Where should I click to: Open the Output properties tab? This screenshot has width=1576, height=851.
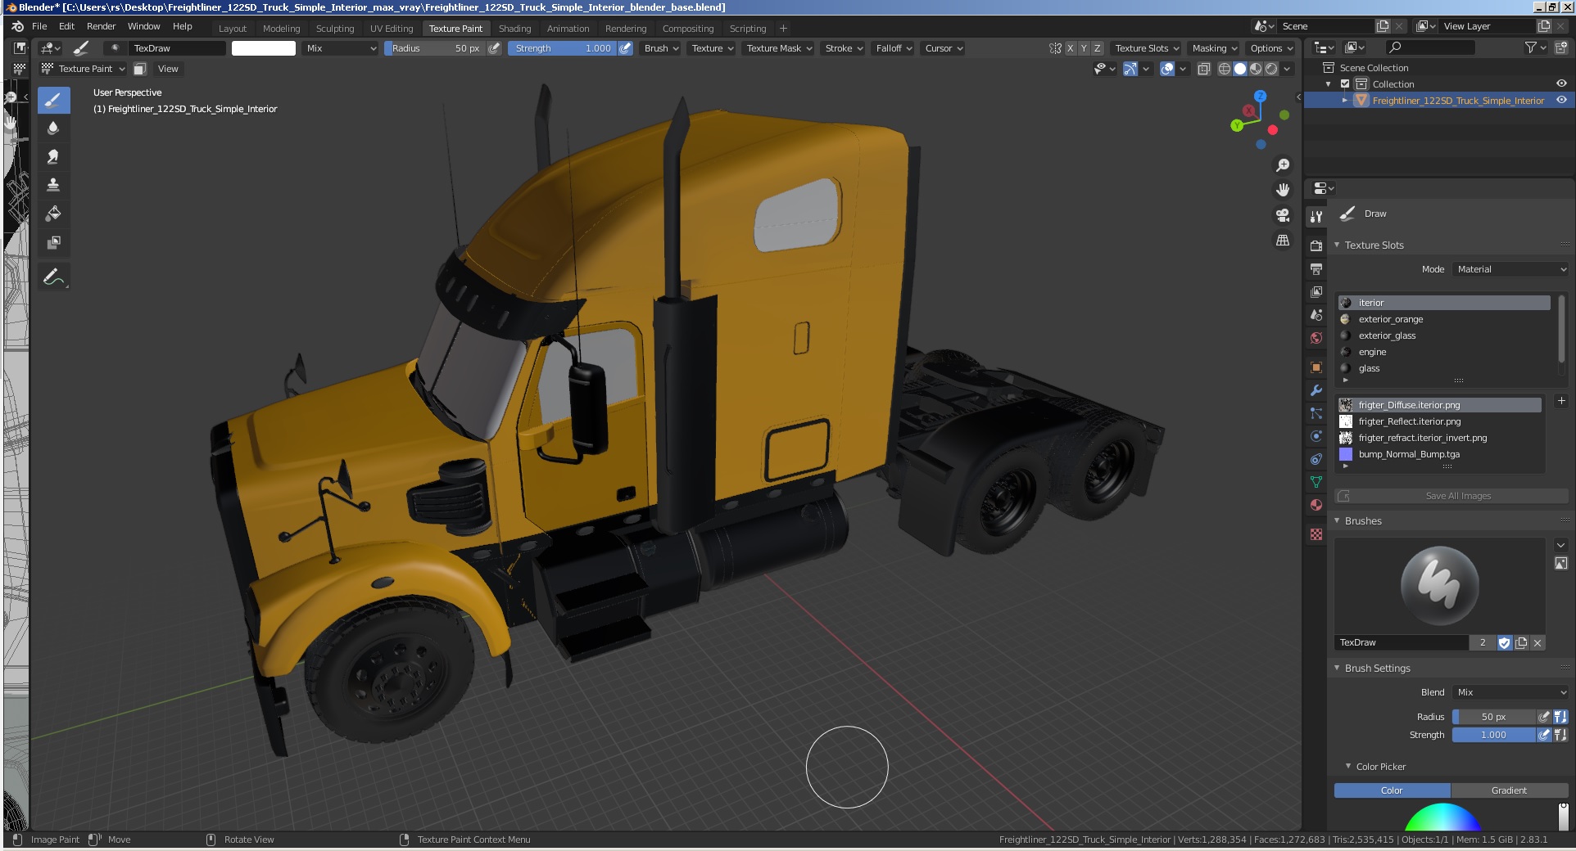point(1316,268)
